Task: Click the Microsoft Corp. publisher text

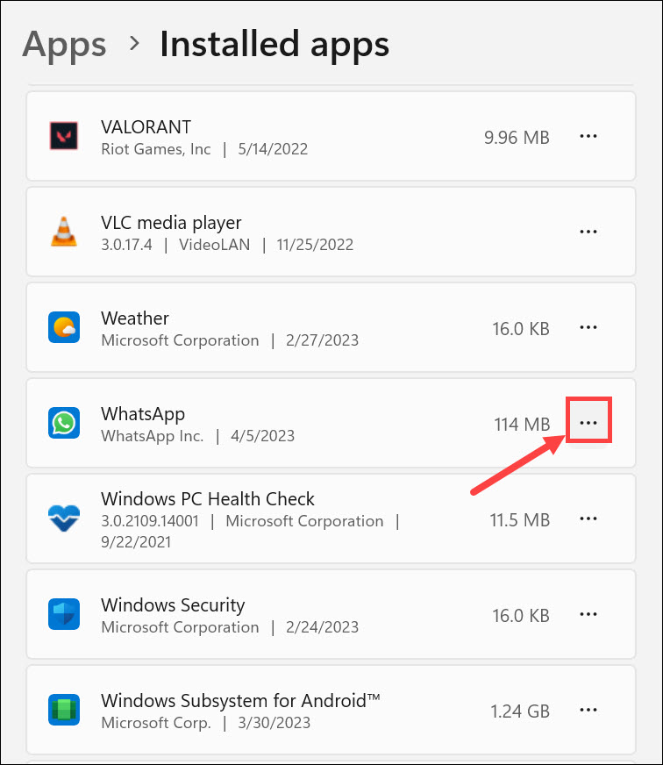Action: [x=155, y=723]
